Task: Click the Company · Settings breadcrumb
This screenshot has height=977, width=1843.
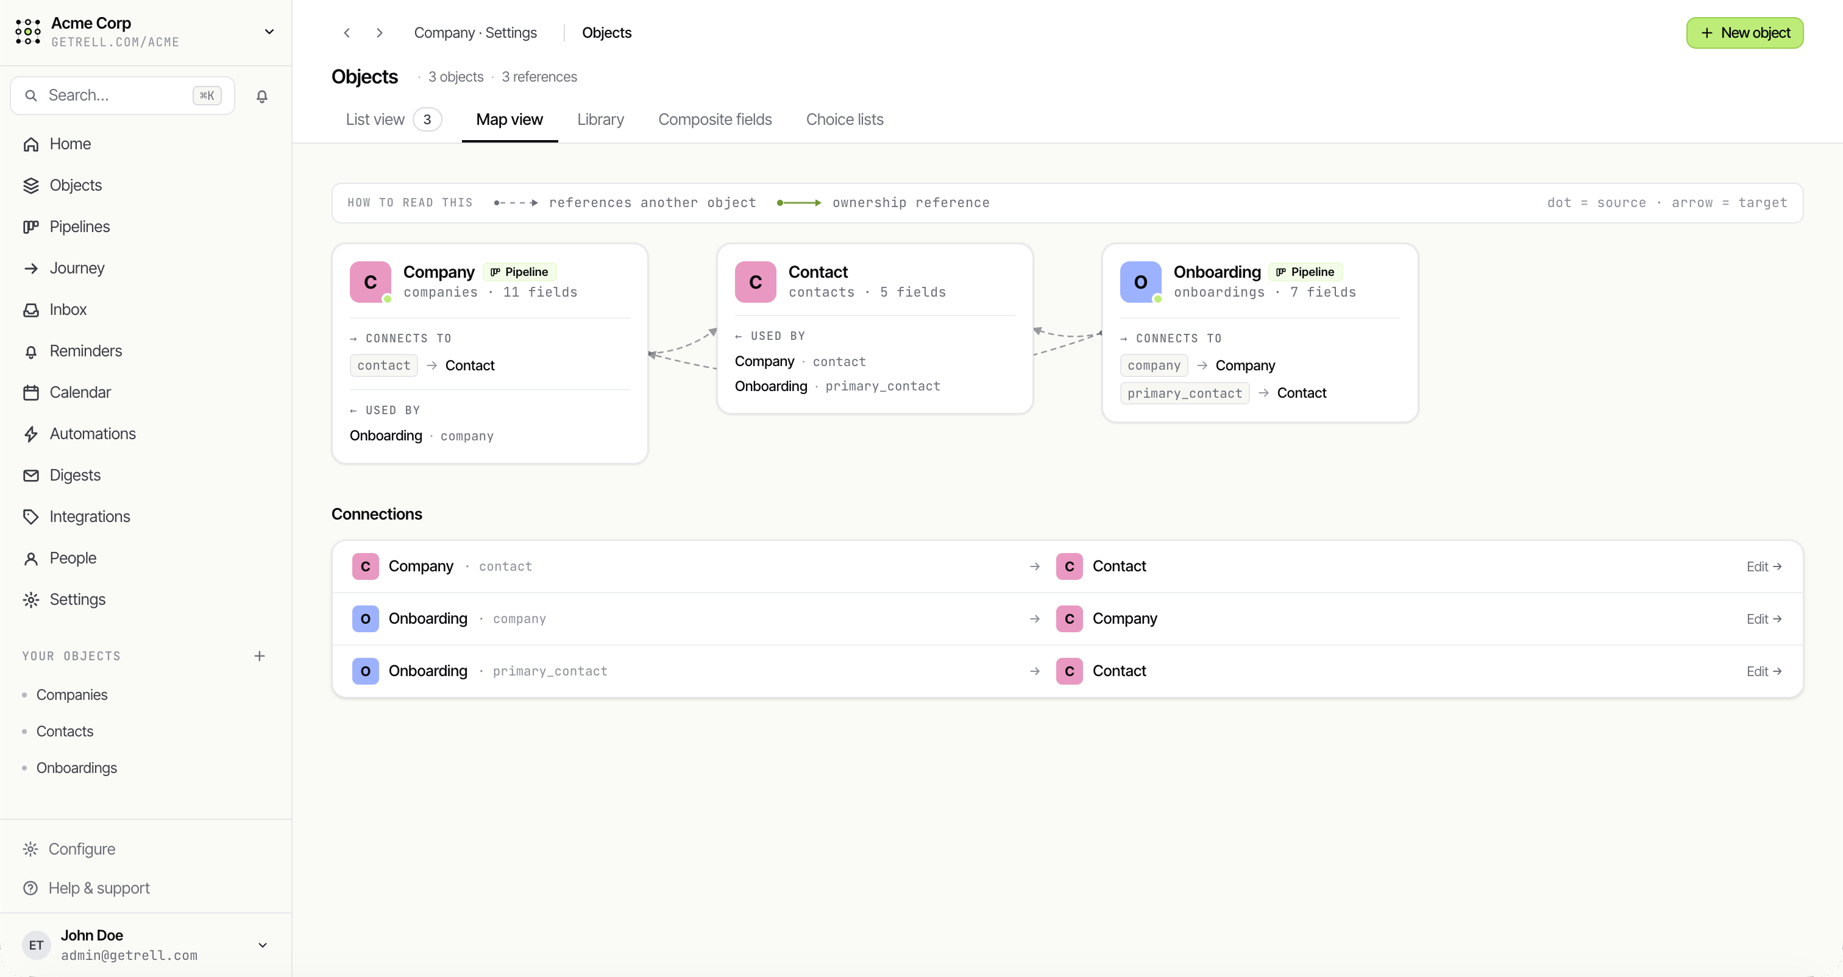Action: click(x=476, y=33)
